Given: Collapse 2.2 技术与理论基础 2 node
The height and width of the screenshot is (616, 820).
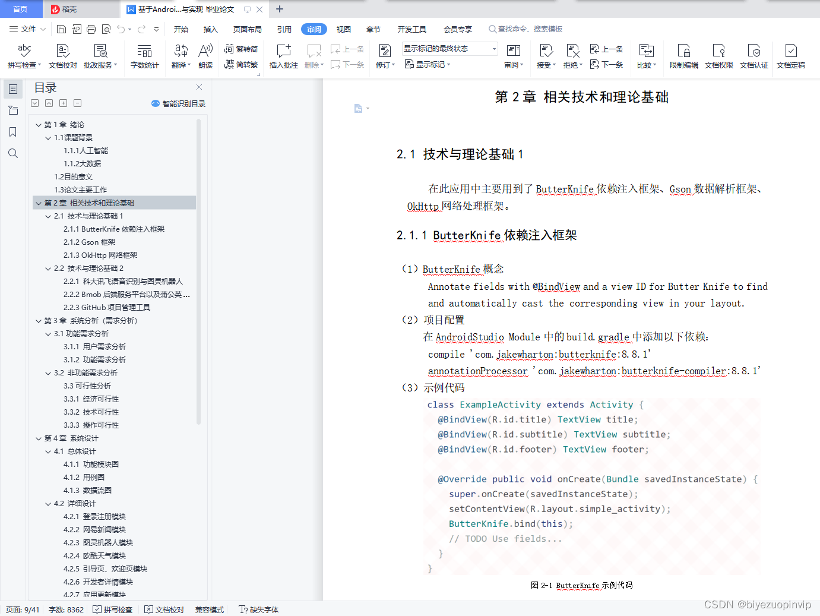Looking at the screenshot, I should tap(48, 268).
